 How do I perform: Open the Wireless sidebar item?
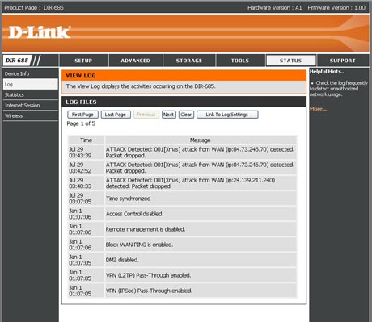coord(31,115)
